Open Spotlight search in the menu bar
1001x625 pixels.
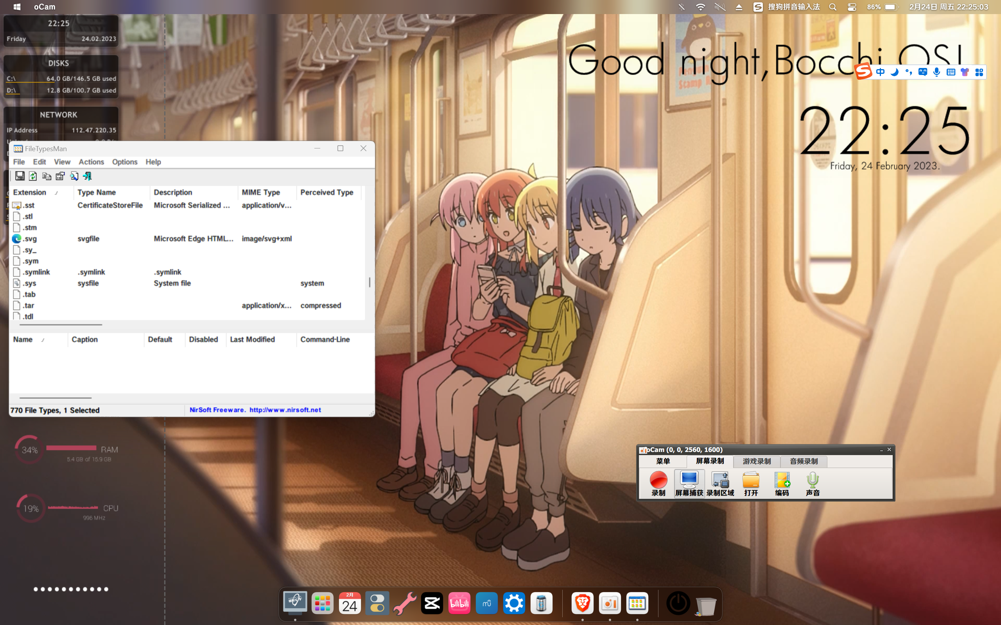pyautogui.click(x=832, y=7)
